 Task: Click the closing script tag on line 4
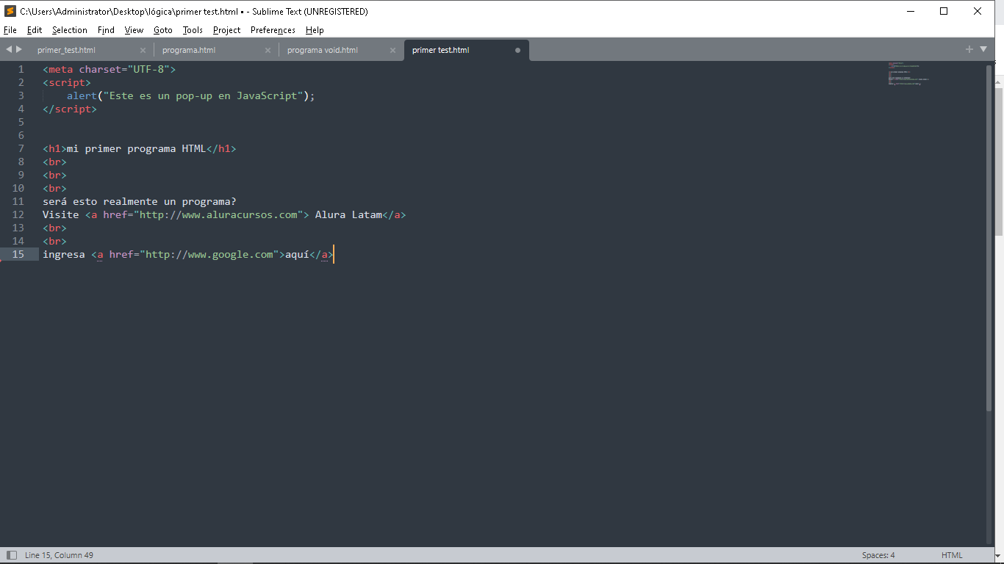(x=70, y=109)
